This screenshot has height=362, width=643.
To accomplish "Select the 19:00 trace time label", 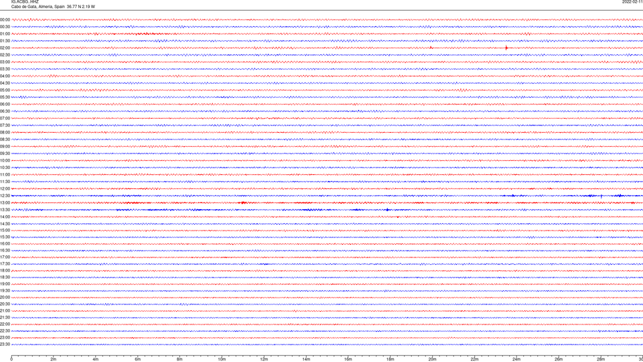I will (x=5, y=284).
